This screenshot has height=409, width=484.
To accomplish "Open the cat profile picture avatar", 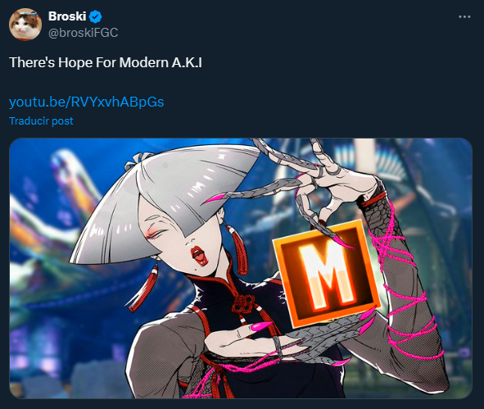I will click(25, 25).
